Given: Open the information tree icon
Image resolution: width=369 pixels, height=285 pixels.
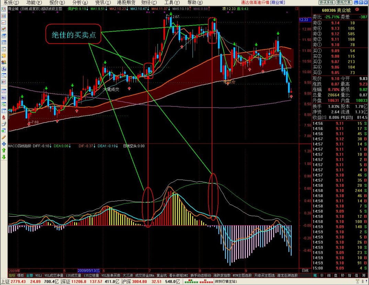Looking at the screenshot, I should [x=4, y=49].
